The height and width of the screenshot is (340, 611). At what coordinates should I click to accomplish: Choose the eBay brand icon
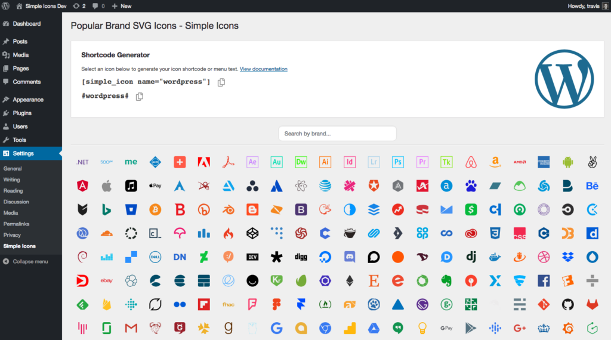[107, 281]
